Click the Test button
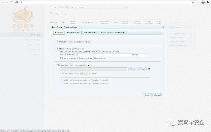This screenshot has width=211, height=132. pos(142,69)
